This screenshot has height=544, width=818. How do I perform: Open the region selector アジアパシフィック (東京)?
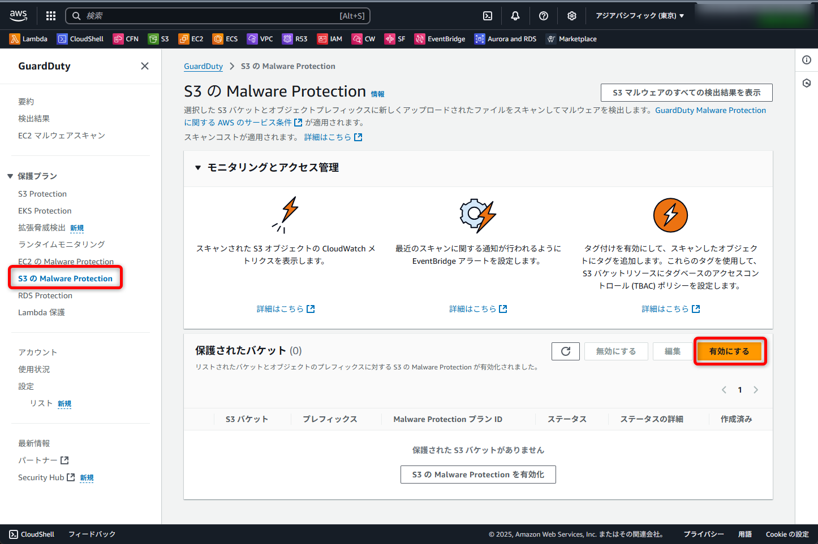click(x=640, y=16)
